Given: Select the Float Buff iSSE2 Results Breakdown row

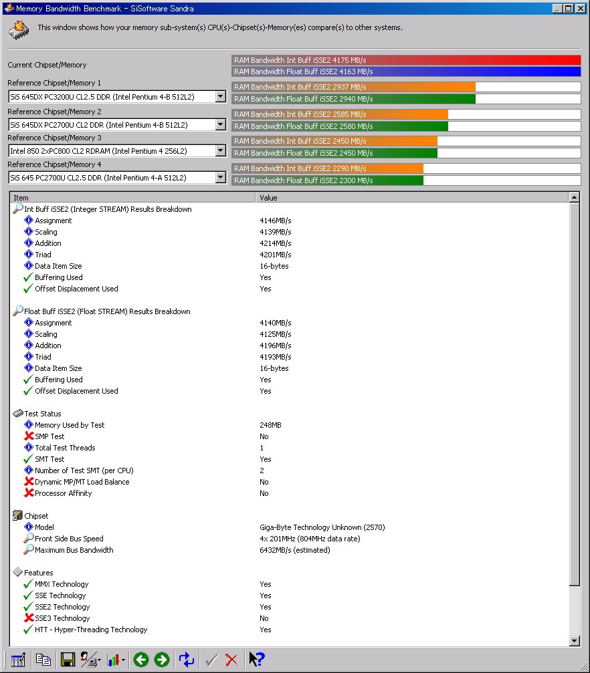Looking at the screenshot, I should 289,311.
